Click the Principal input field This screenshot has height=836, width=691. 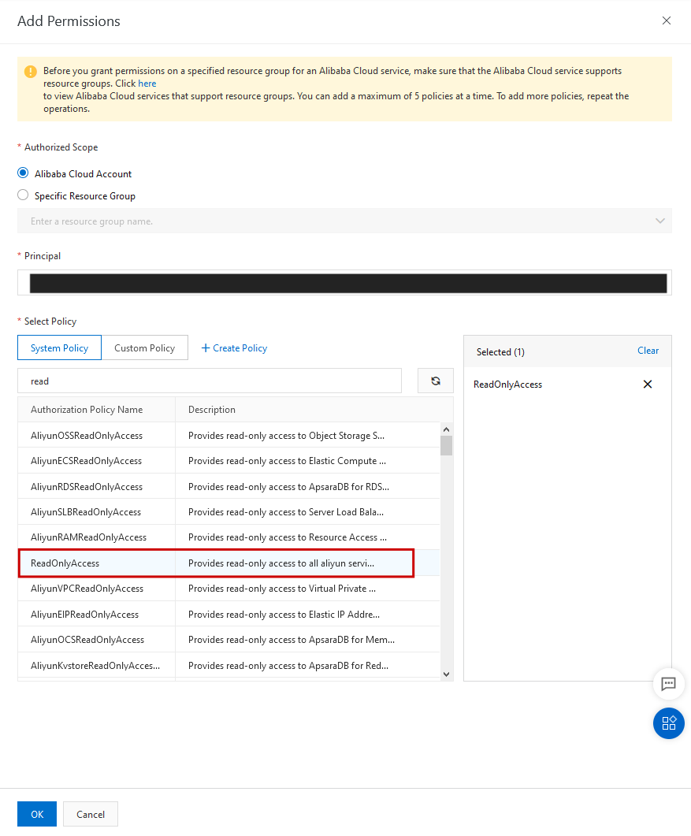tap(344, 283)
